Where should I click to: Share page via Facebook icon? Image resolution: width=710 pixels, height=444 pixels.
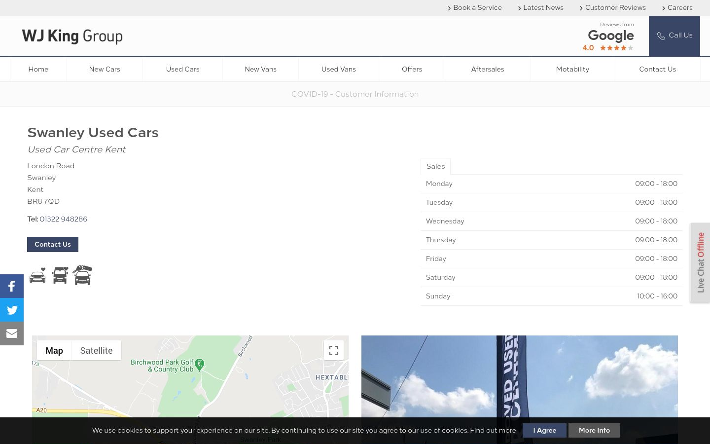12,286
